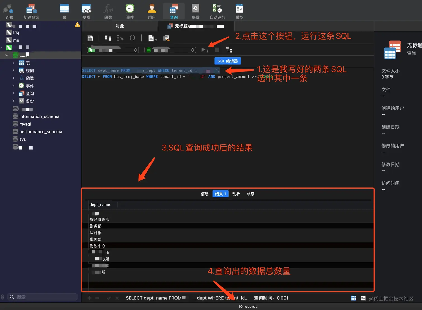The image size is (422, 310).
Task: Click the dept_name column header
Action: (x=100, y=205)
